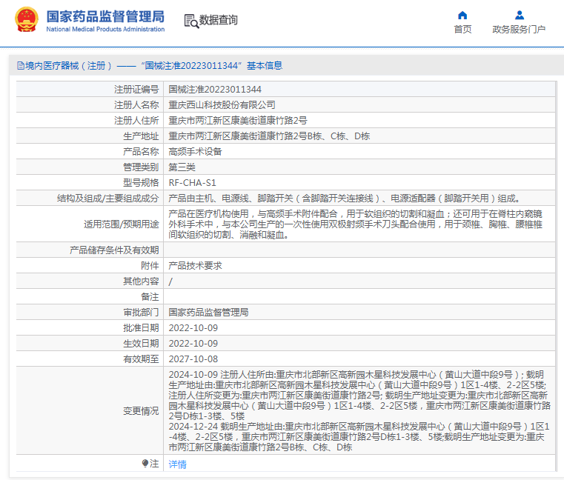
Task: Click the 其他内容 row label
Action: [x=141, y=281]
